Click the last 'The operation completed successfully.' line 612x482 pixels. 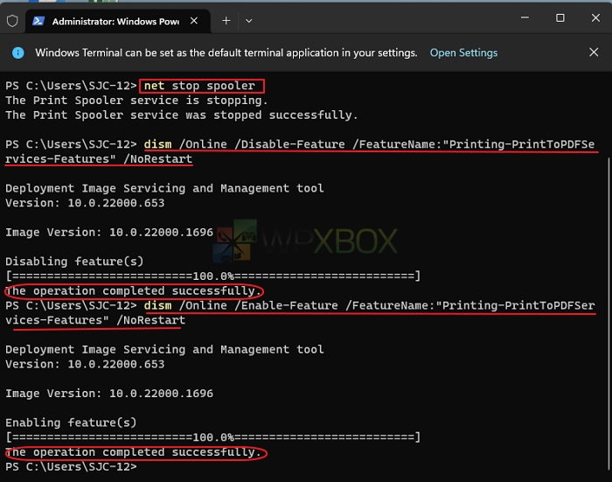[134, 452]
